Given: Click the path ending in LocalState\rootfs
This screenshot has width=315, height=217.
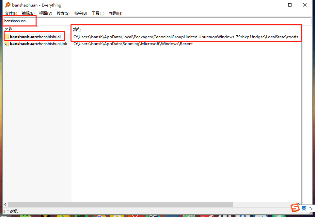Looking at the screenshot, I should coord(186,37).
